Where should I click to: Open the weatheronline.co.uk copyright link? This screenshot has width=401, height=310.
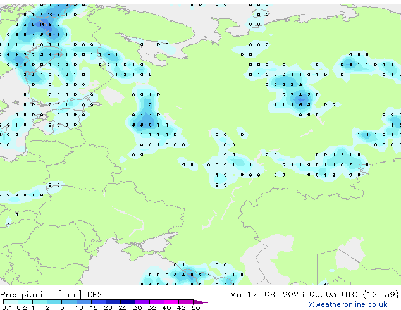coord(348,304)
